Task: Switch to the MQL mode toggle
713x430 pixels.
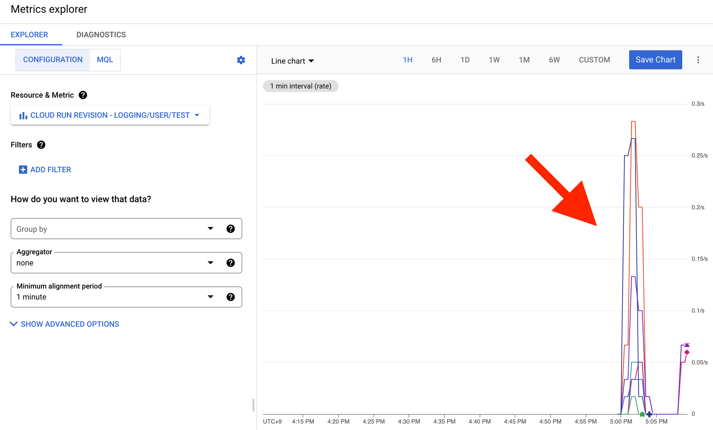Action: pos(105,60)
